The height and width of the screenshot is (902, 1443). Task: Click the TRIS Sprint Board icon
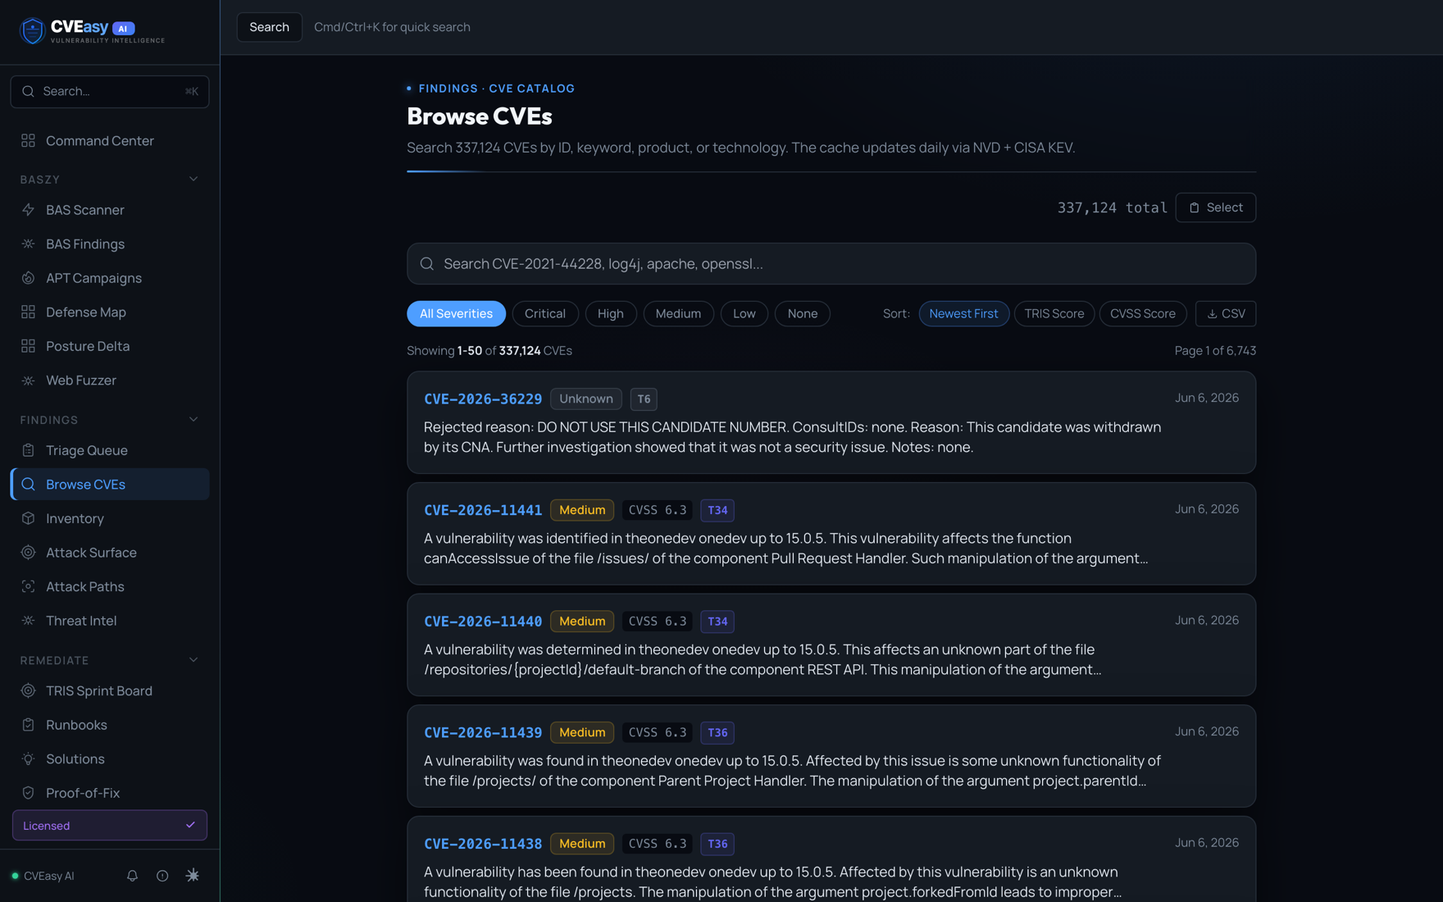[28, 690]
